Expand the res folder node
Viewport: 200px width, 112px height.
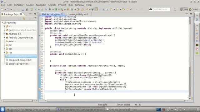pyautogui.click(x=4, y=53)
